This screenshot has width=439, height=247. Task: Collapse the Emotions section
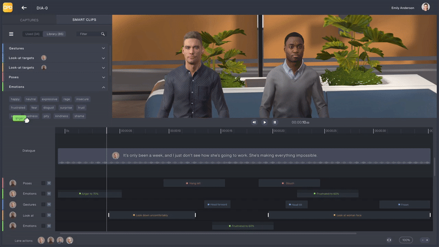point(103,87)
